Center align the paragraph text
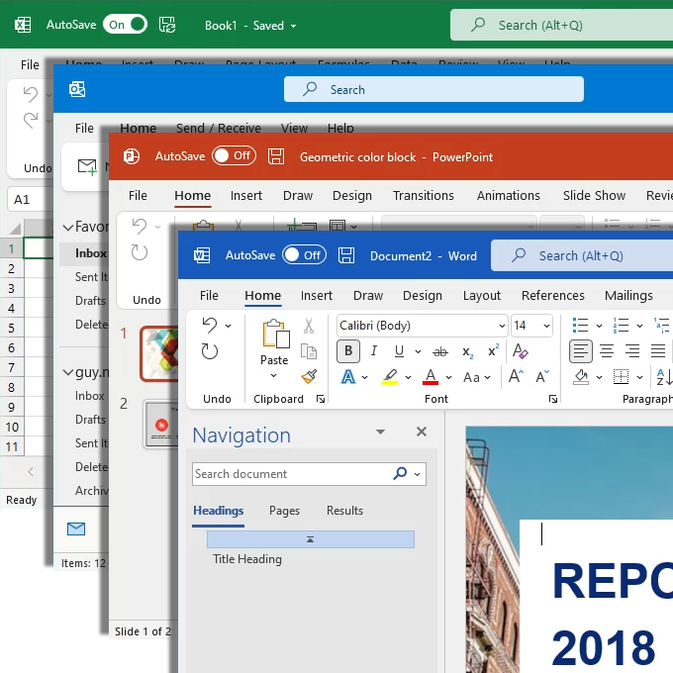673x673 pixels. (607, 351)
